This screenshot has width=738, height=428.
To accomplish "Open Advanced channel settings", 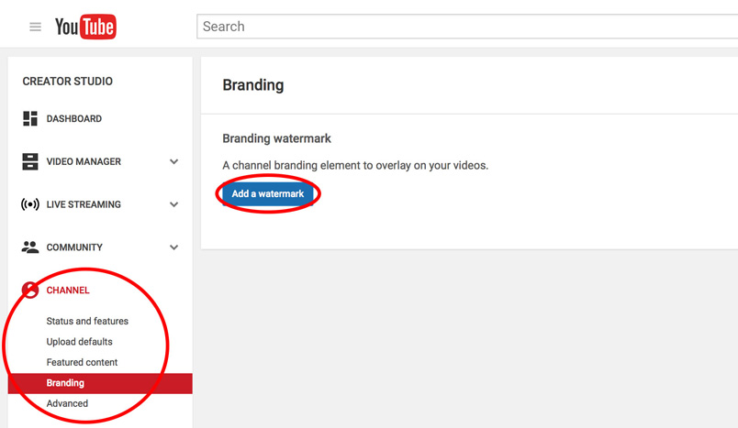I will [x=67, y=403].
